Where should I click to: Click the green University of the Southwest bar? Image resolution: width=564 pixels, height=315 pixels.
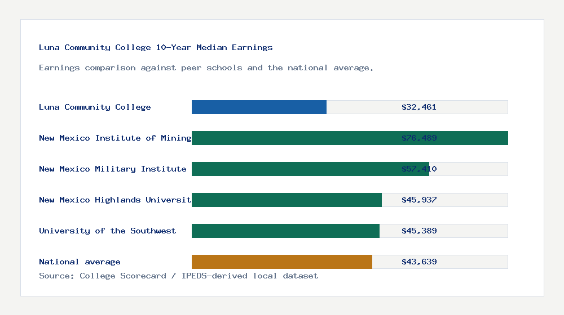[285, 231]
